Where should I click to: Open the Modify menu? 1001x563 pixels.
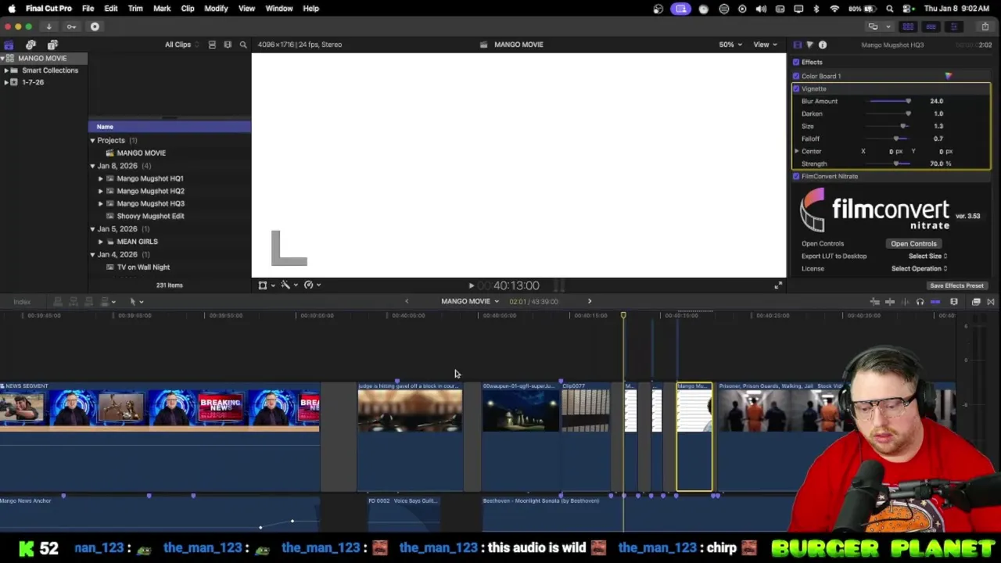216,9
